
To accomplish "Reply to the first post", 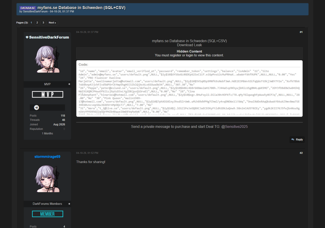I will [297, 140].
